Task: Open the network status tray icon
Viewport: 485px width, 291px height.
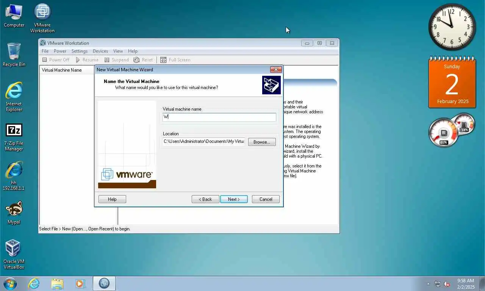Action: pyautogui.click(x=438, y=284)
